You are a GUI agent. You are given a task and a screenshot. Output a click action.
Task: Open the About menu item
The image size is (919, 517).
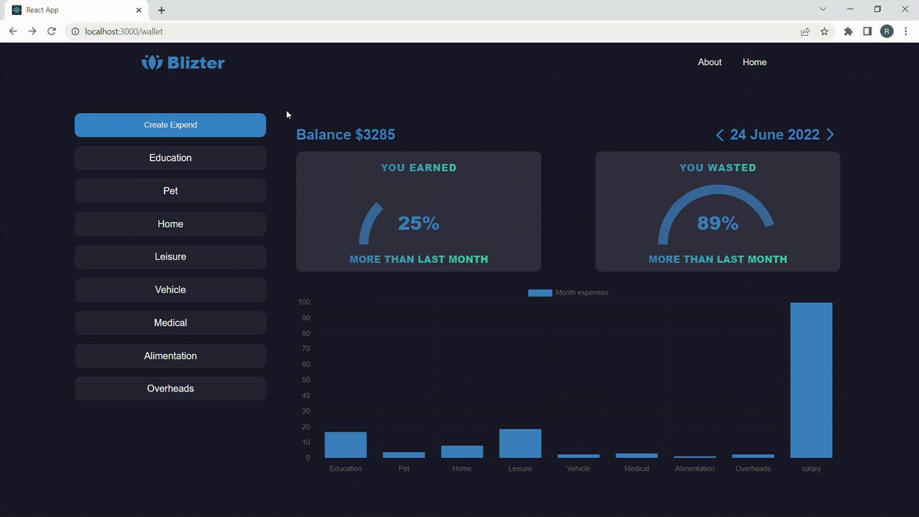click(x=710, y=62)
